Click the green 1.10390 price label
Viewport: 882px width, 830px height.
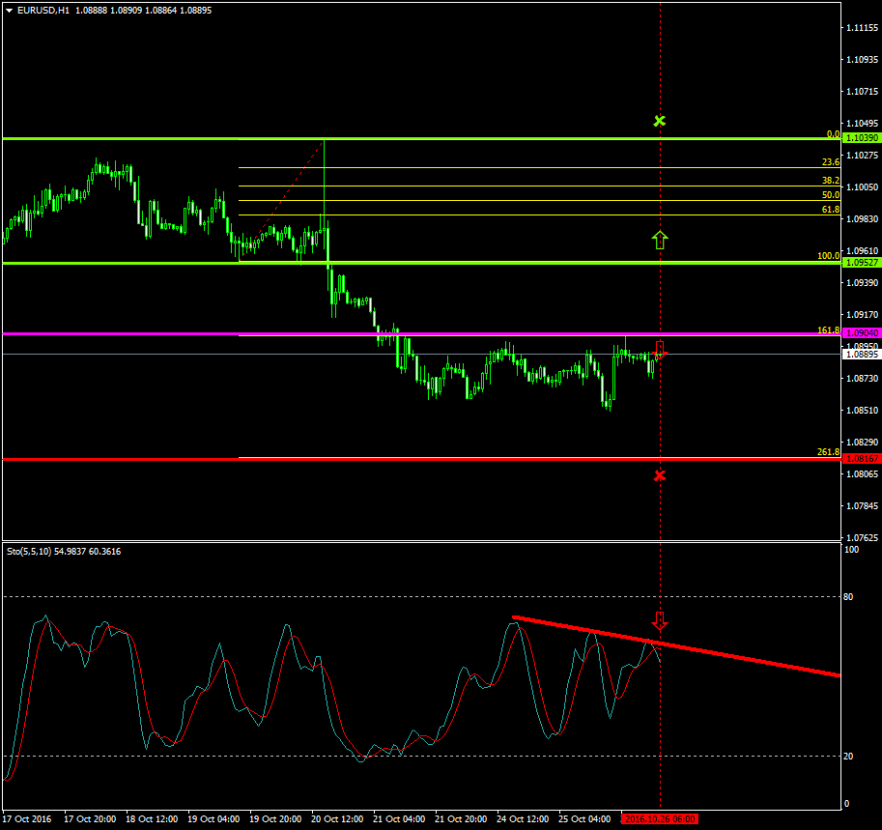click(861, 138)
